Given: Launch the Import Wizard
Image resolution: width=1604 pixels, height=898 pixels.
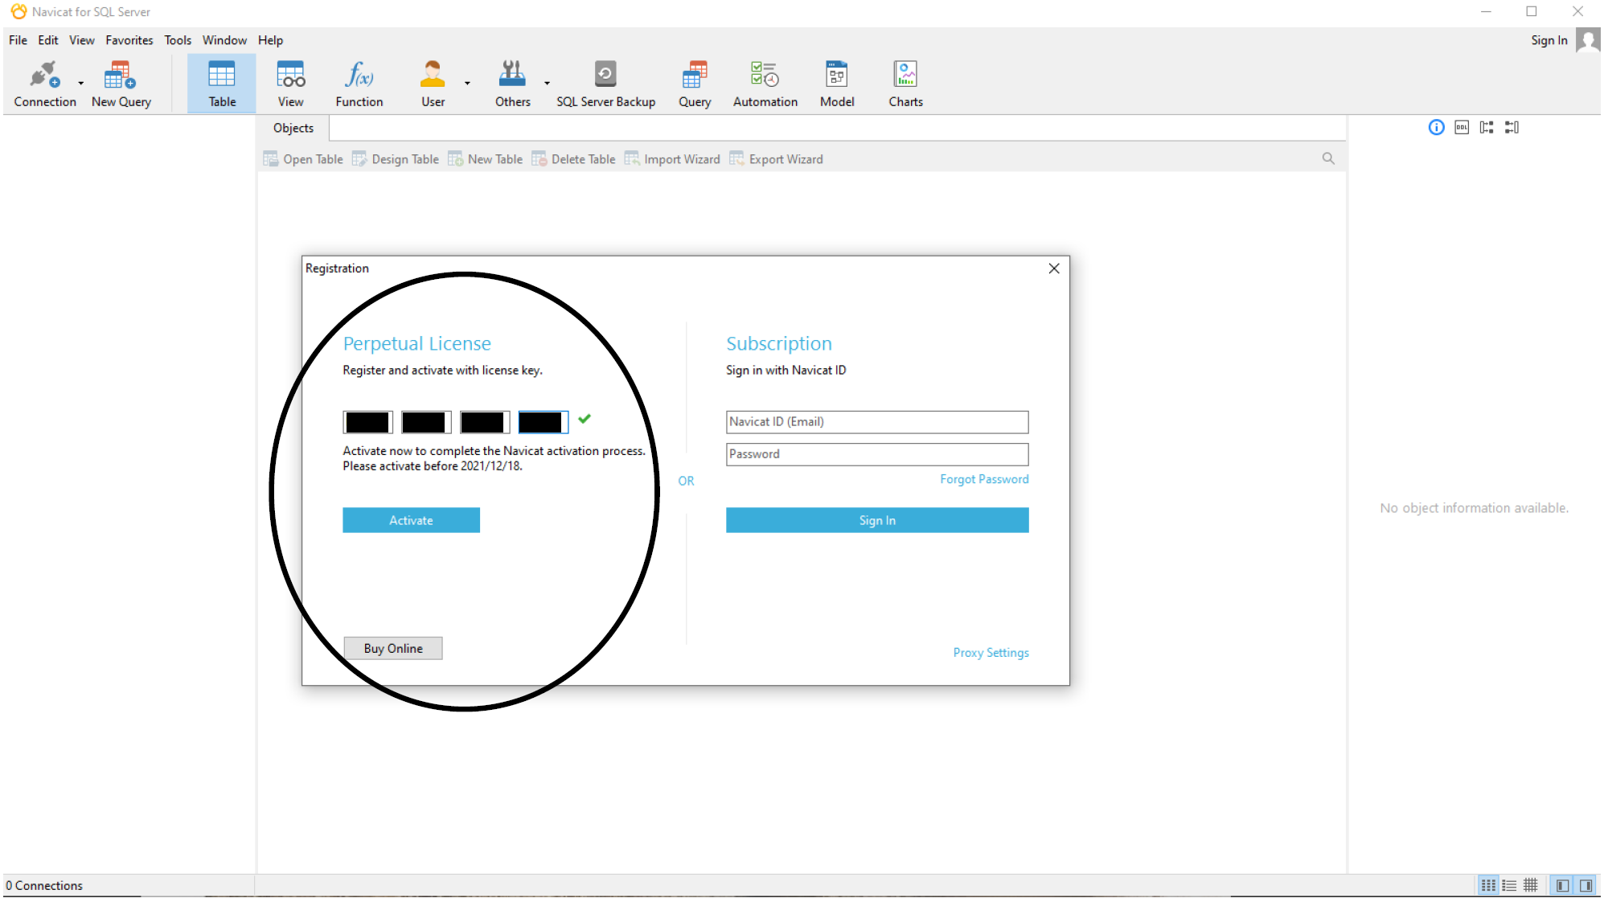Looking at the screenshot, I should [672, 159].
